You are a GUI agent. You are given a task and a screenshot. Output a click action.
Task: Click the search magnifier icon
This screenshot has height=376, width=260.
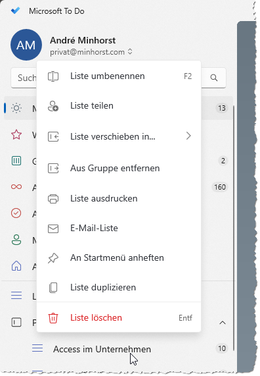[x=214, y=78]
